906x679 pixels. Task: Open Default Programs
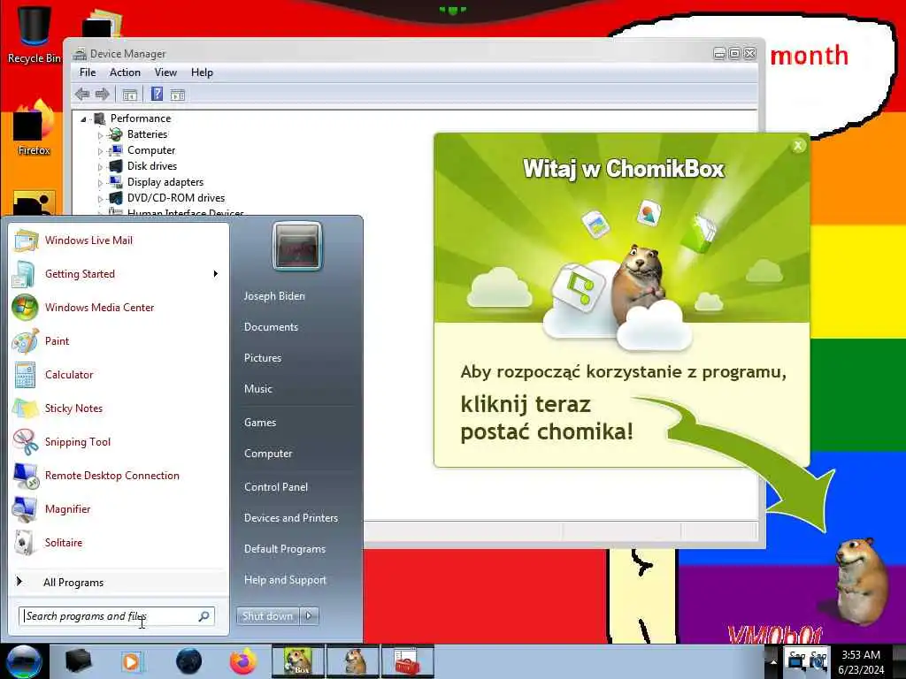coord(284,548)
